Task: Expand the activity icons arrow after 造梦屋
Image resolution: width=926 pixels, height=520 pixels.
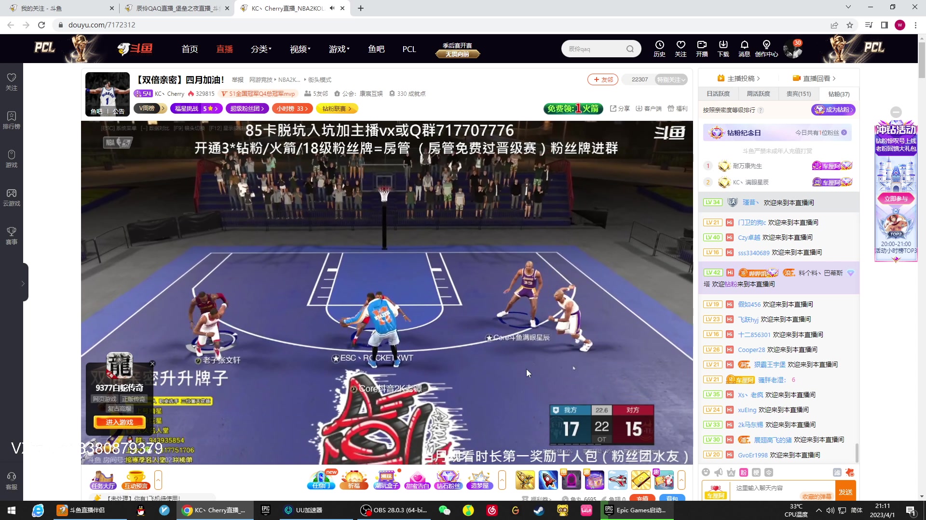Action: point(502,480)
